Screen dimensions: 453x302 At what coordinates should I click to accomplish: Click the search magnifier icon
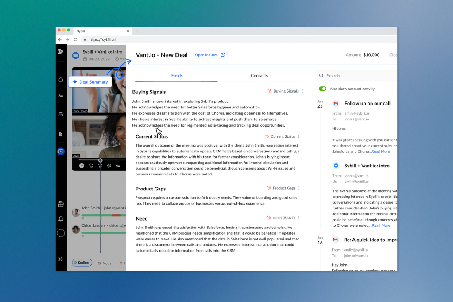pos(321,76)
